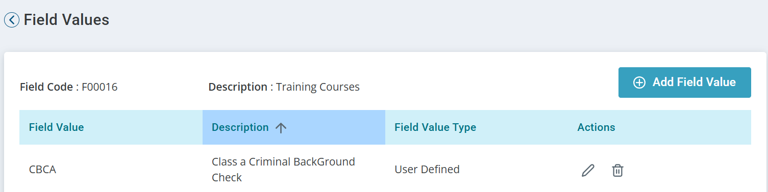Viewport: 768px width, 192px height.
Task: Click empty space in the CBCA Actions cell
Action: point(689,170)
